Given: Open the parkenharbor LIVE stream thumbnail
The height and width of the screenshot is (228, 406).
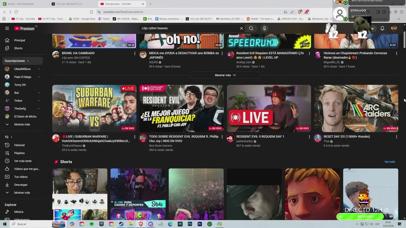Looking at the screenshot, I should [269, 108].
